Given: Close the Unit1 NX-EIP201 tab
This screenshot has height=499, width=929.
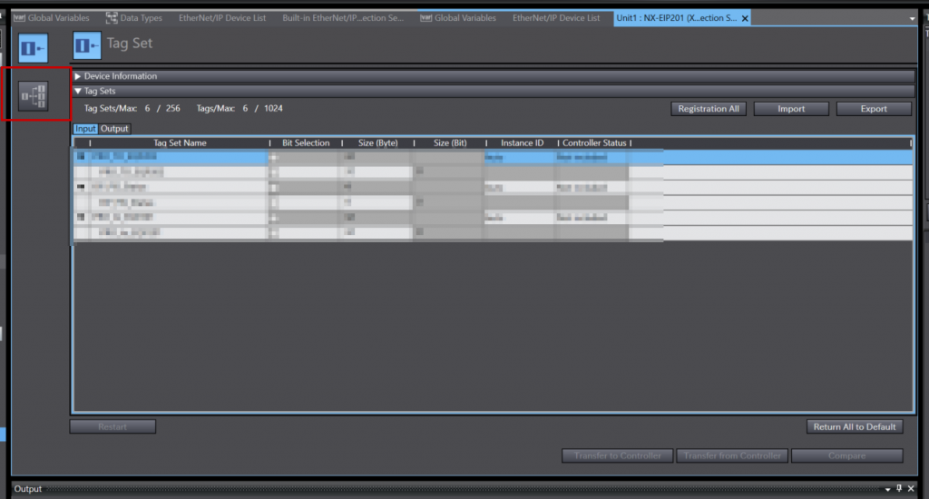Looking at the screenshot, I should tap(745, 18).
